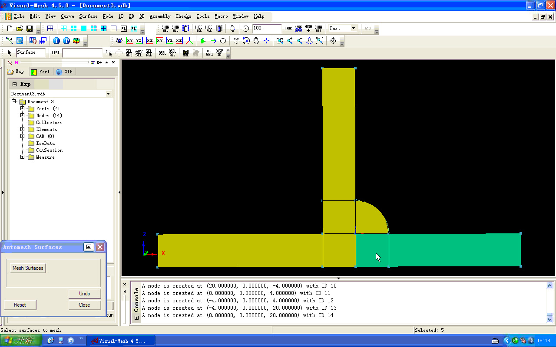Expand the Nodes (14) tree node
The image size is (556, 347).
click(x=22, y=115)
